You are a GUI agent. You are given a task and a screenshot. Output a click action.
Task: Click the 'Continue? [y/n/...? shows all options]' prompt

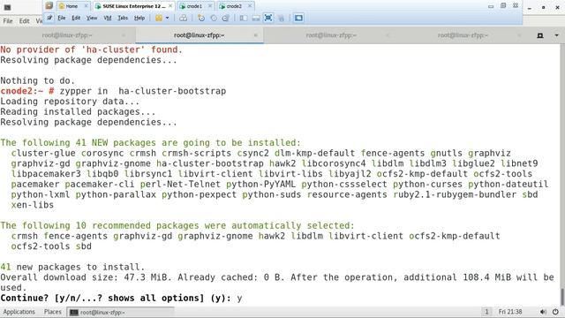pos(116,299)
